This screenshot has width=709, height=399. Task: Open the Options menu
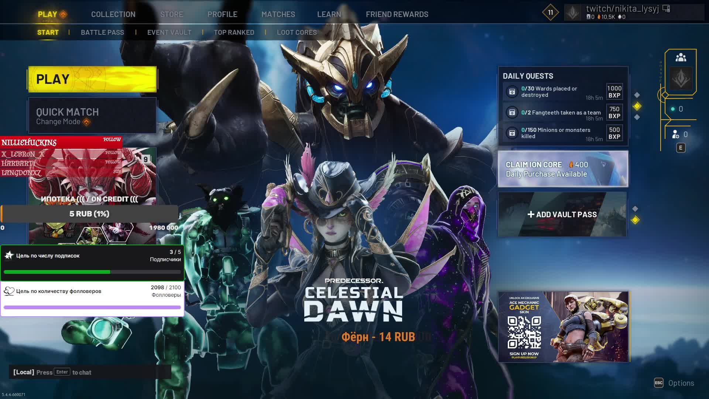pos(681,383)
